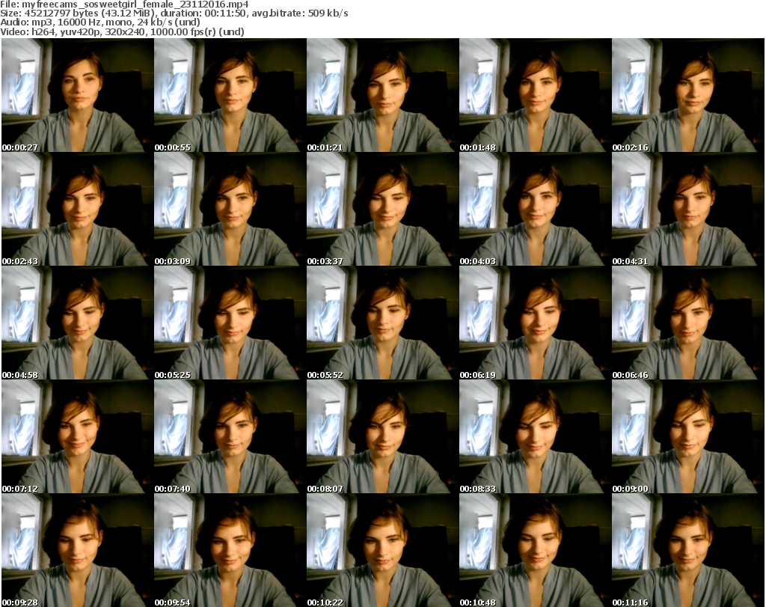
Task: Select the thumbnail stamped 00:00:55
Action: tap(230, 95)
